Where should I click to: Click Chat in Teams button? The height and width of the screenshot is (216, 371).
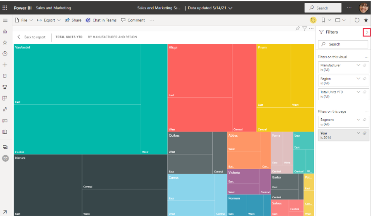[x=101, y=20]
